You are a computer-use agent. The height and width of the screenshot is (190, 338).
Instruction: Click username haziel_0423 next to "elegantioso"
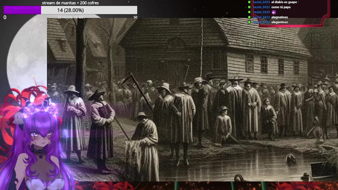pos(261,22)
